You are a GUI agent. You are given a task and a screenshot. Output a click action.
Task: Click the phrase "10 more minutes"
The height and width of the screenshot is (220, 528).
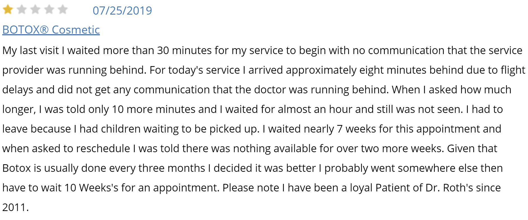165,109
